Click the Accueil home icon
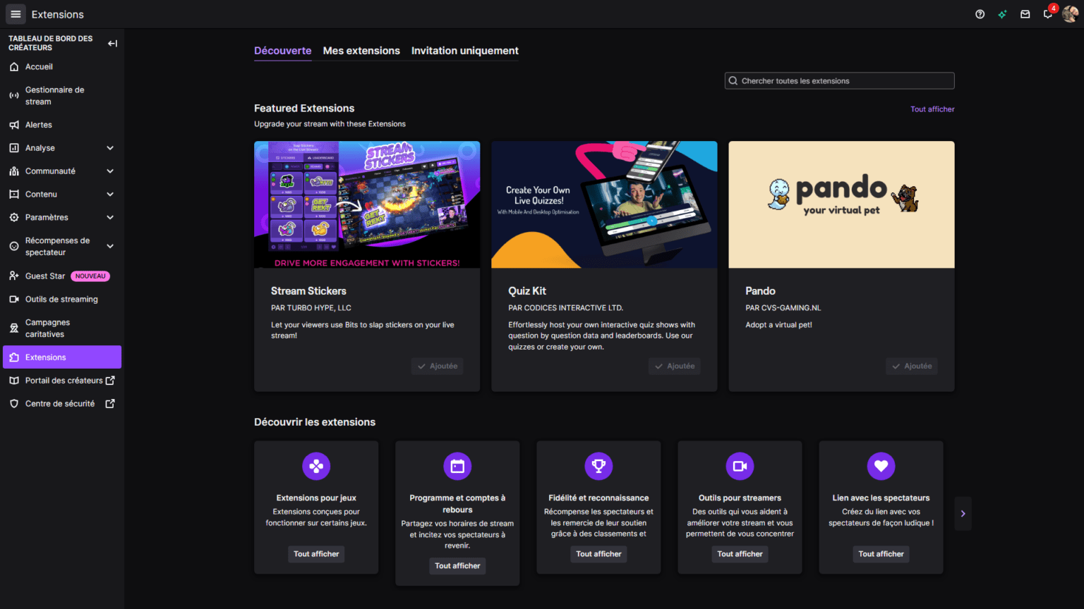The height and width of the screenshot is (609, 1084). click(14, 67)
